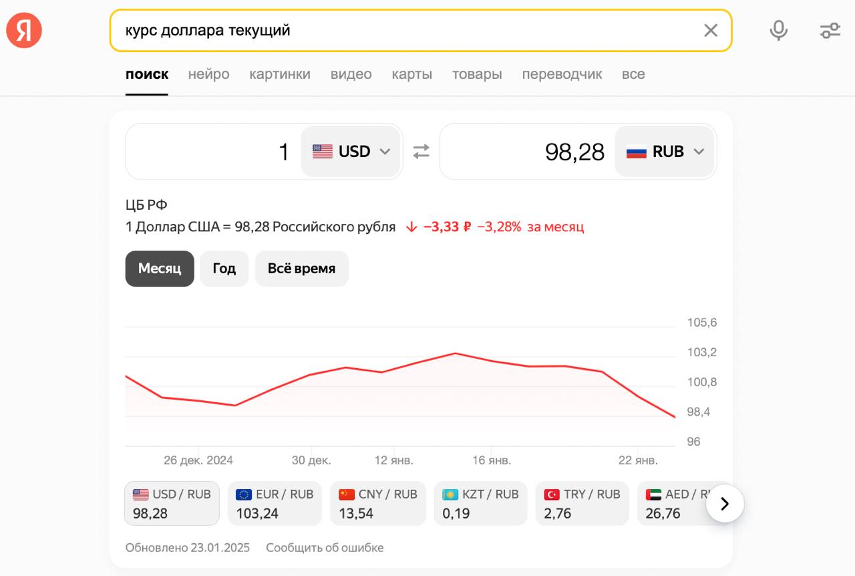Select Месяц chart period
The width and height of the screenshot is (855, 576).
coord(160,269)
